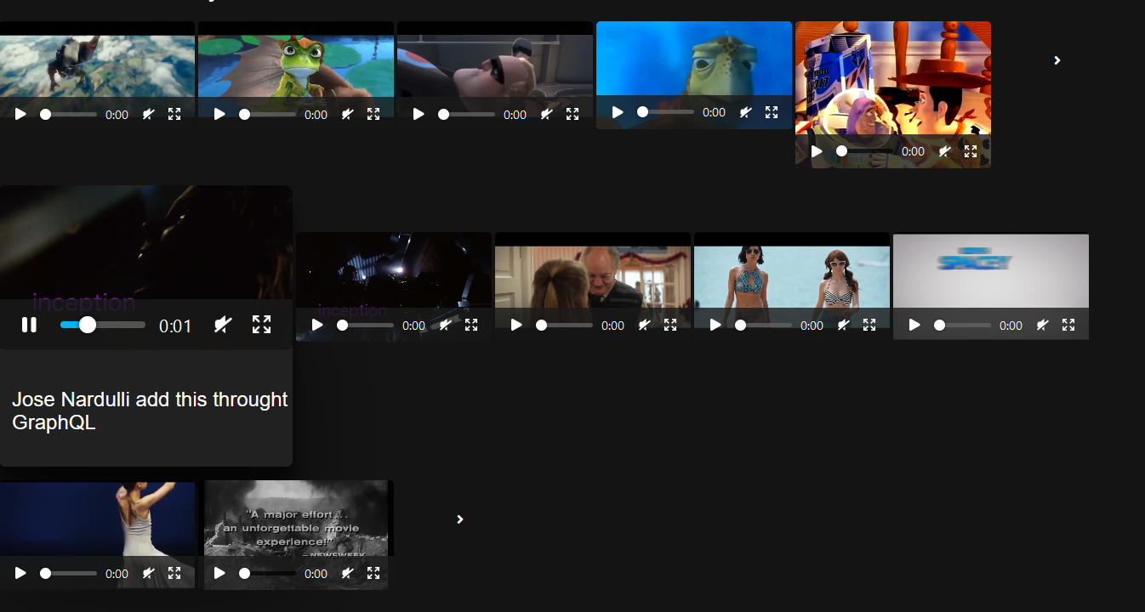This screenshot has height=612, width=1145.
Task: Click the mute icon on the bikini beach video
Action: [843, 325]
